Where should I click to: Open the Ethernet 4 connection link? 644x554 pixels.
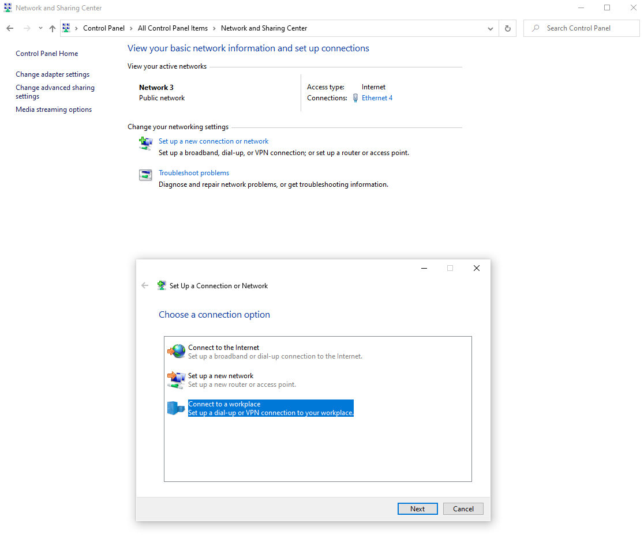[377, 97]
